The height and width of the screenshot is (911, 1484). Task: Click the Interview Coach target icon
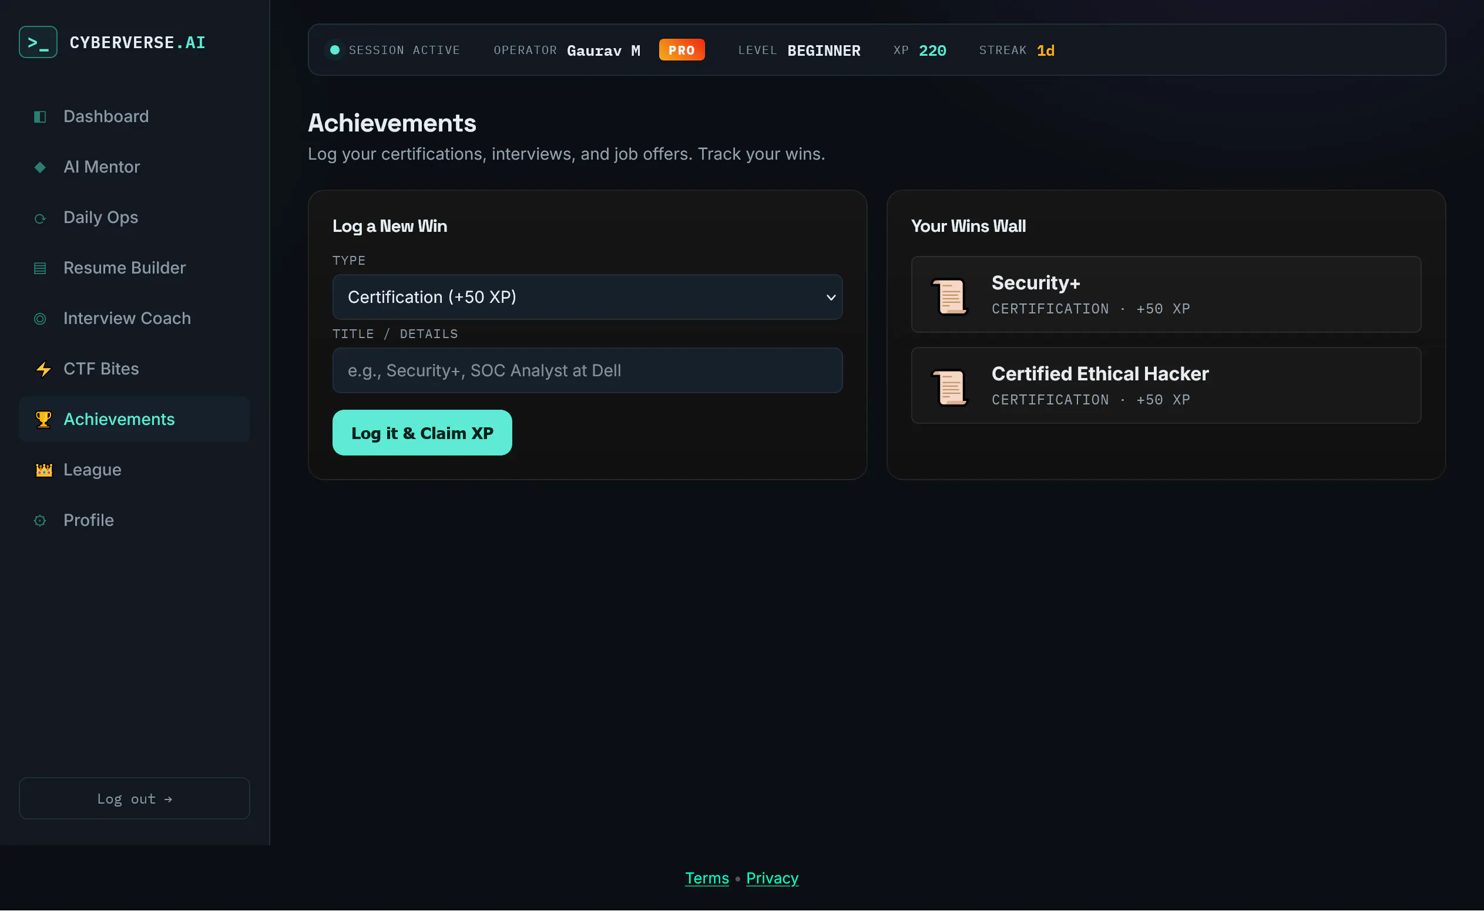point(40,319)
